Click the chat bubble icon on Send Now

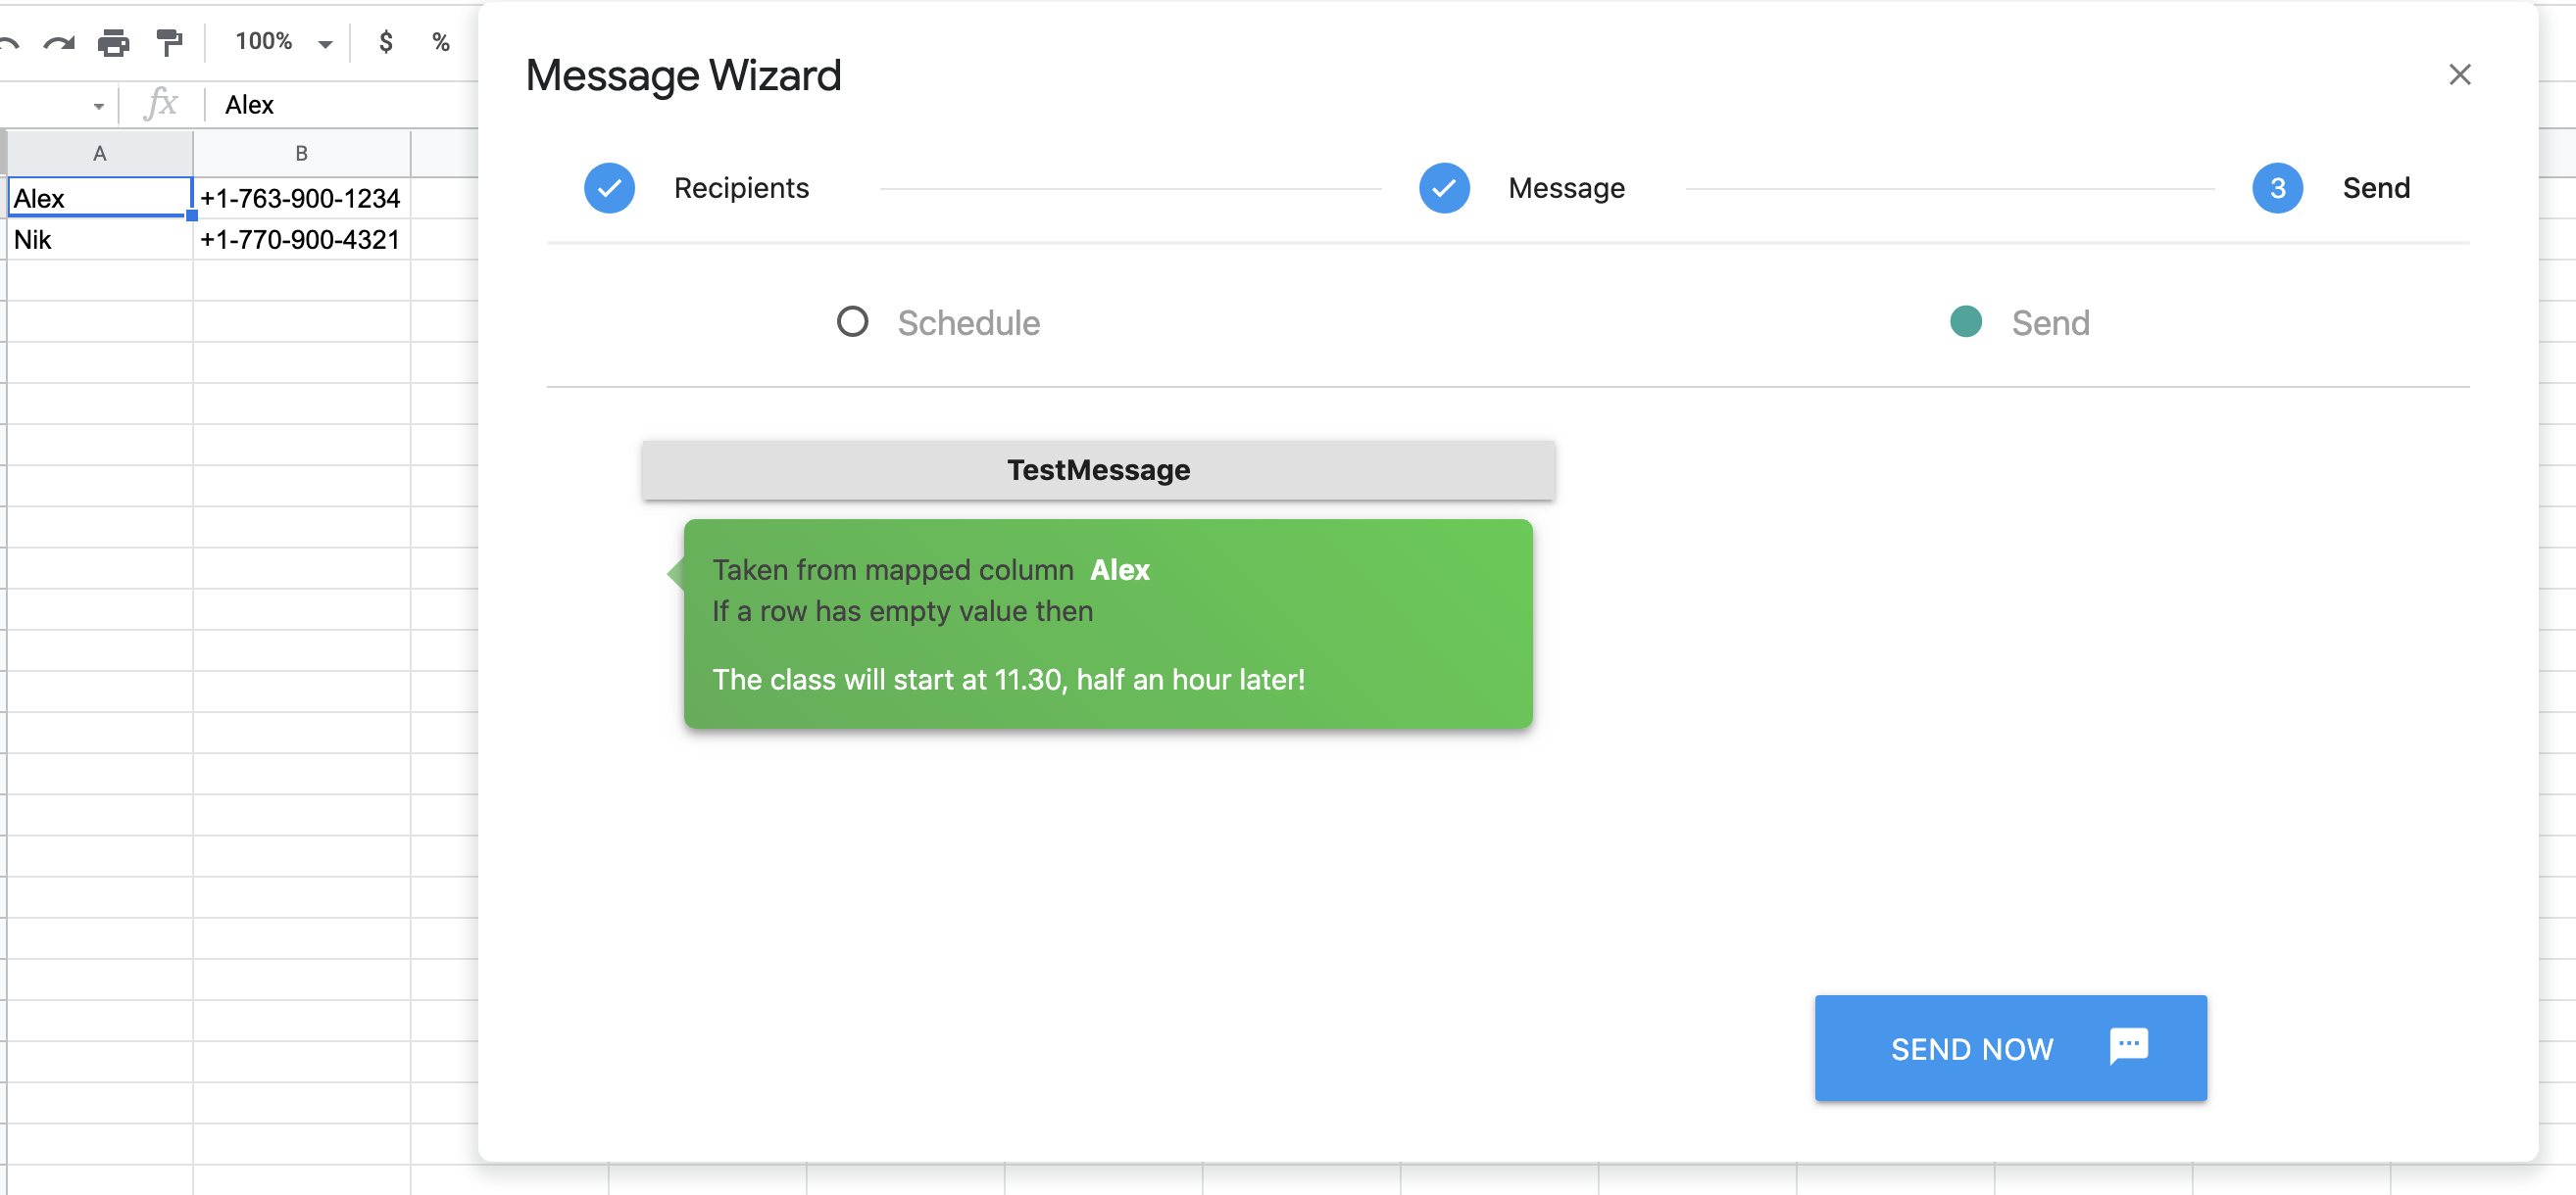tap(2128, 1047)
